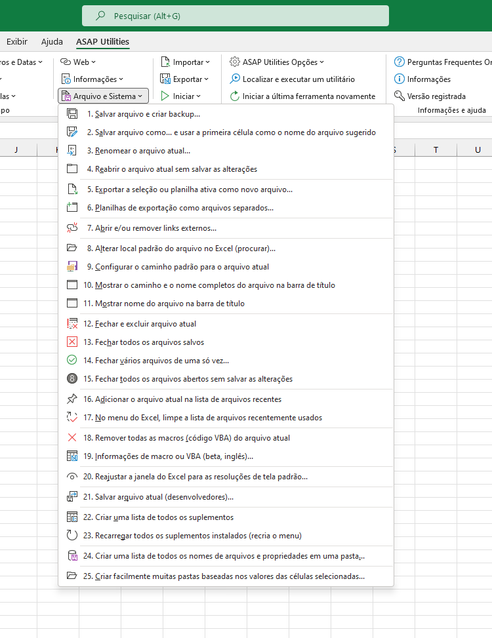Viewport: 492px width, 638px height.
Task: Click the icon for Configurar o caminho padrão
Action: pos(72,266)
